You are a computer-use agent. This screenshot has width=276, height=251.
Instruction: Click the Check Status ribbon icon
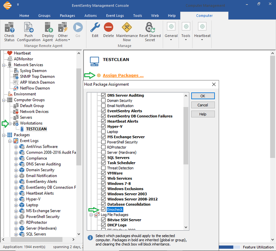(9, 27)
